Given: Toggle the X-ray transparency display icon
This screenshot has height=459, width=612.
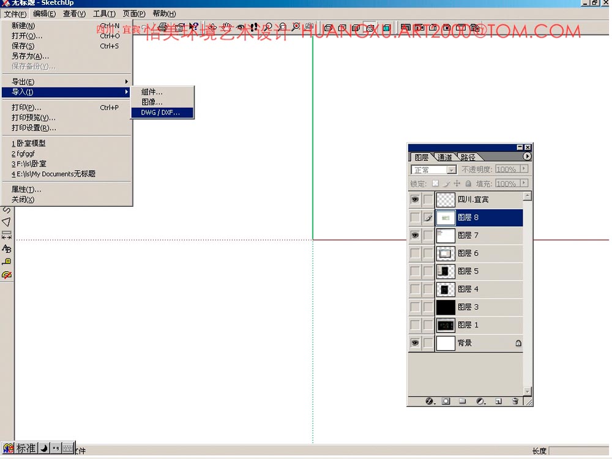Looking at the screenshot, I should pyautogui.click(x=370, y=28).
